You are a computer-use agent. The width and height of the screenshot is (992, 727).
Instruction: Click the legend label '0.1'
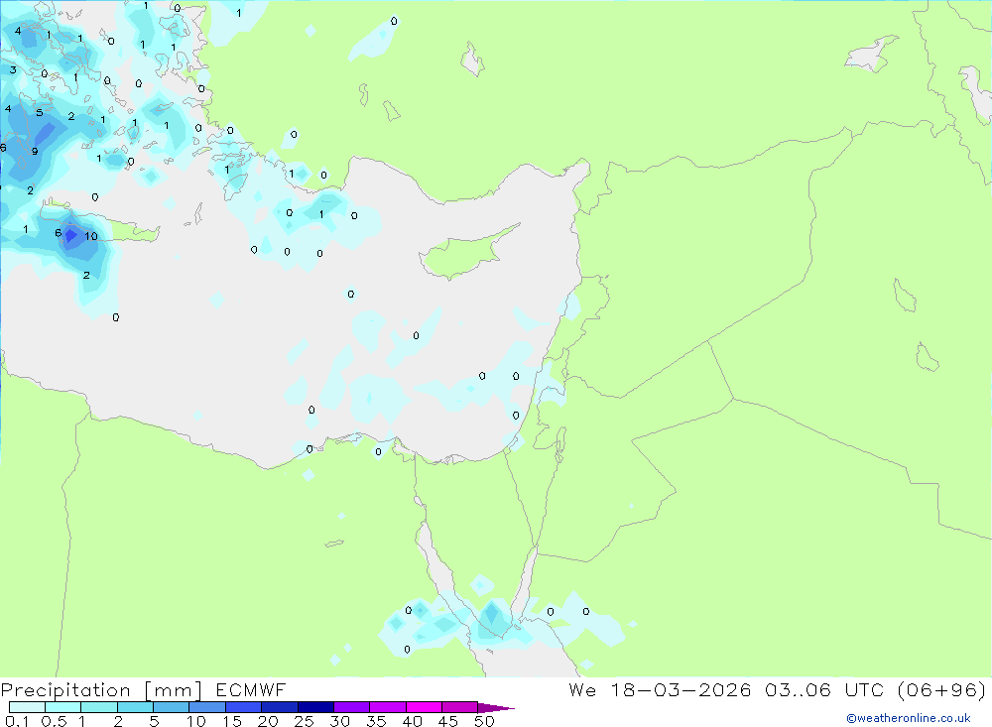click(x=17, y=721)
